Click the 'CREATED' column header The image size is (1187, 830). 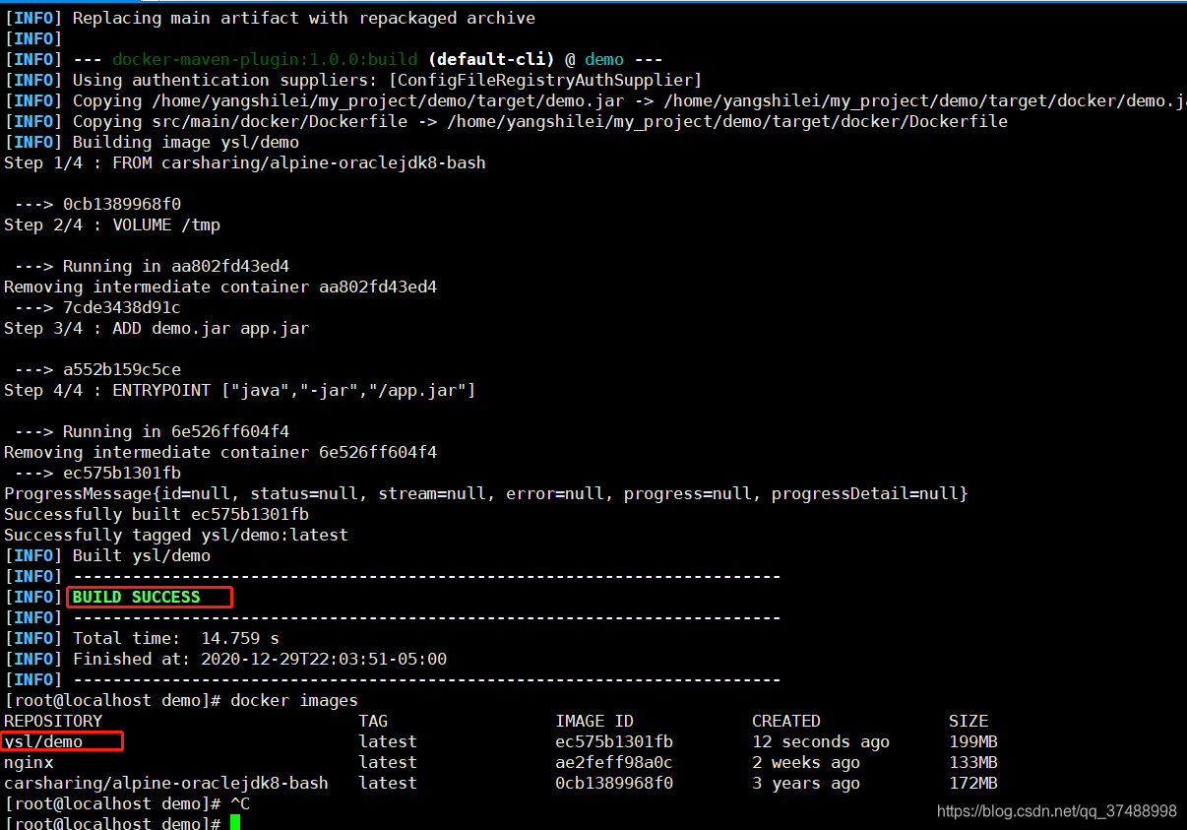786,721
